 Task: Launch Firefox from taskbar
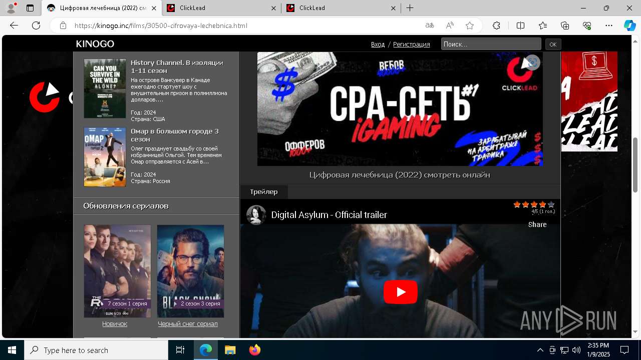point(254,350)
